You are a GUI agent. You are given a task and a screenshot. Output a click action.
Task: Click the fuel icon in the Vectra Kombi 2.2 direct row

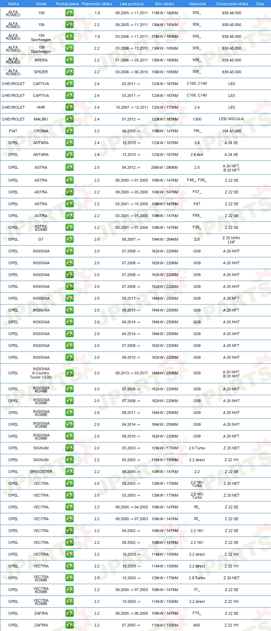pos(69,601)
